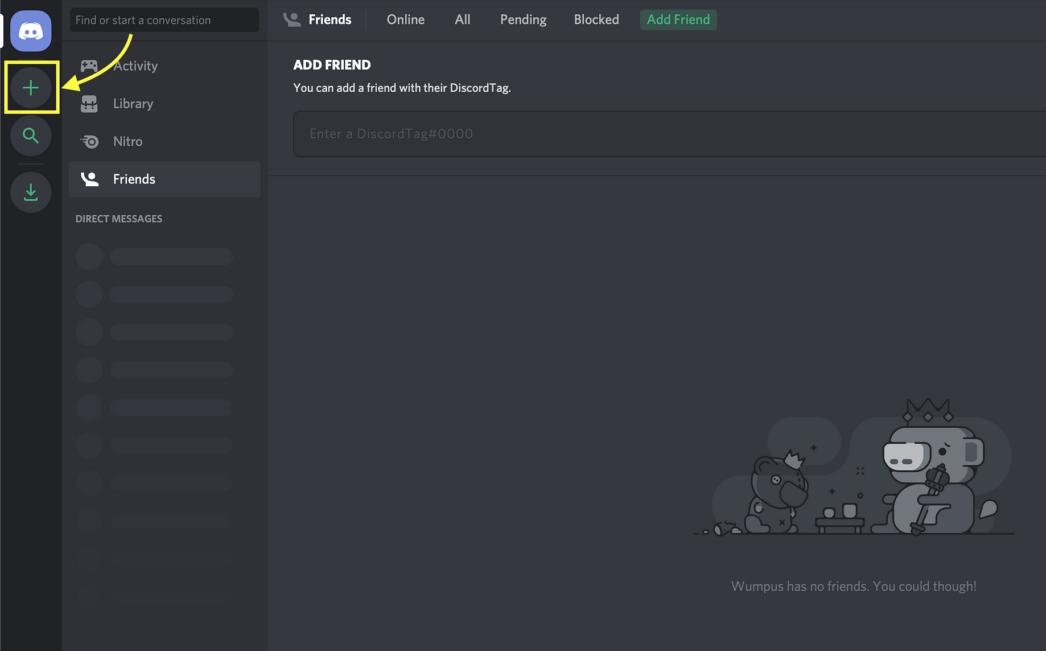Click the Friends title in top bar

click(330, 19)
